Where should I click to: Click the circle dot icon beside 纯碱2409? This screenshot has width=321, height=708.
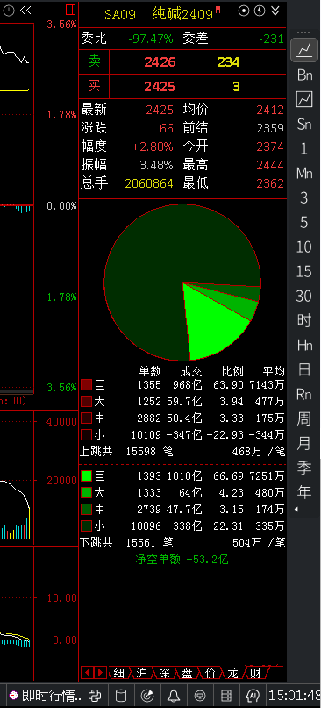[244, 11]
